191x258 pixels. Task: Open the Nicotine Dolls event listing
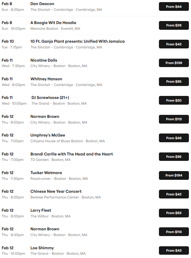44,60
